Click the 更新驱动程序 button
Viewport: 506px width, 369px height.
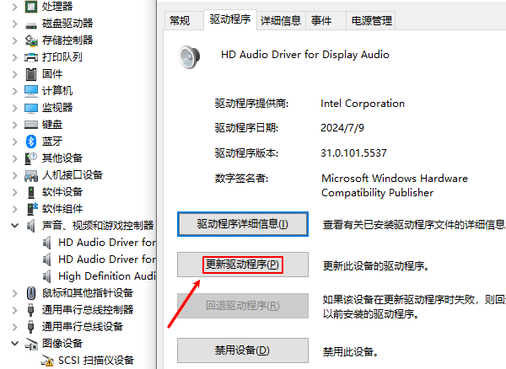coord(242,265)
